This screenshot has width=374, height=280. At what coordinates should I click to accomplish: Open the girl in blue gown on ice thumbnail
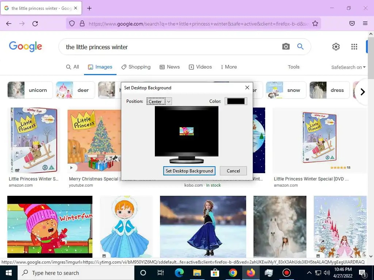click(x=203, y=227)
